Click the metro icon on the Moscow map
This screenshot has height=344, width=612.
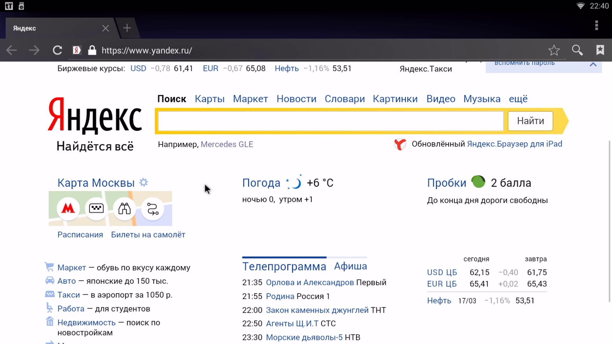click(68, 209)
